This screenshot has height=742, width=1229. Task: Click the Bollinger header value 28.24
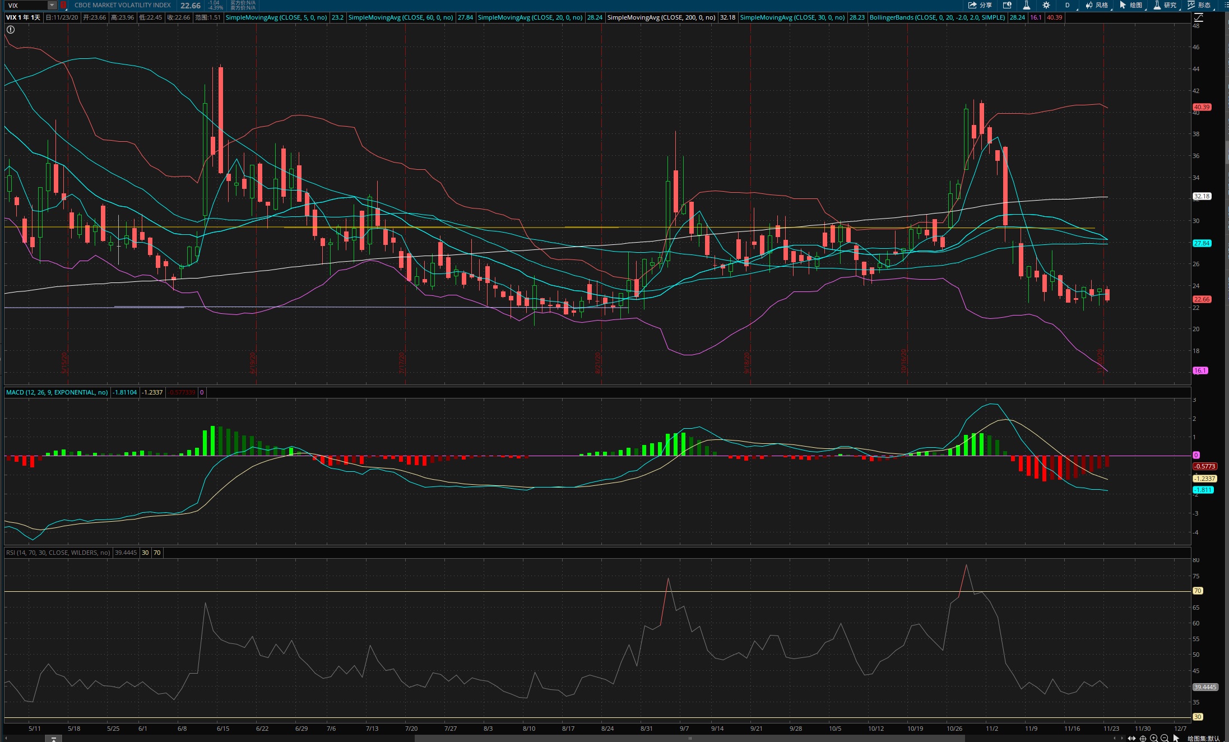pyautogui.click(x=1017, y=17)
